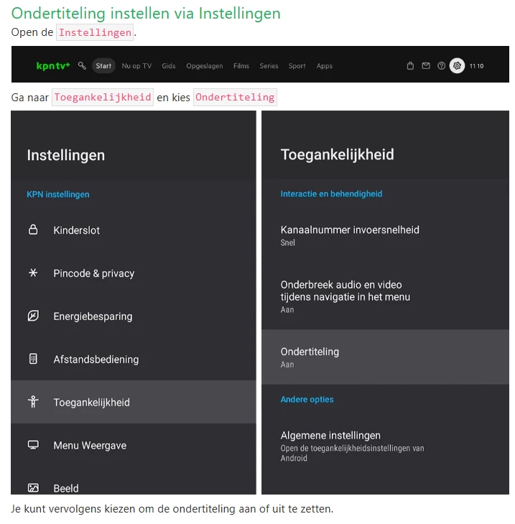Open the mail envelope icon
Image resolution: width=515 pixels, height=524 pixels.
coord(426,66)
